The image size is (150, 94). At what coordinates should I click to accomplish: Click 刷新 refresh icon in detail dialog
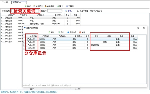(49, 32)
